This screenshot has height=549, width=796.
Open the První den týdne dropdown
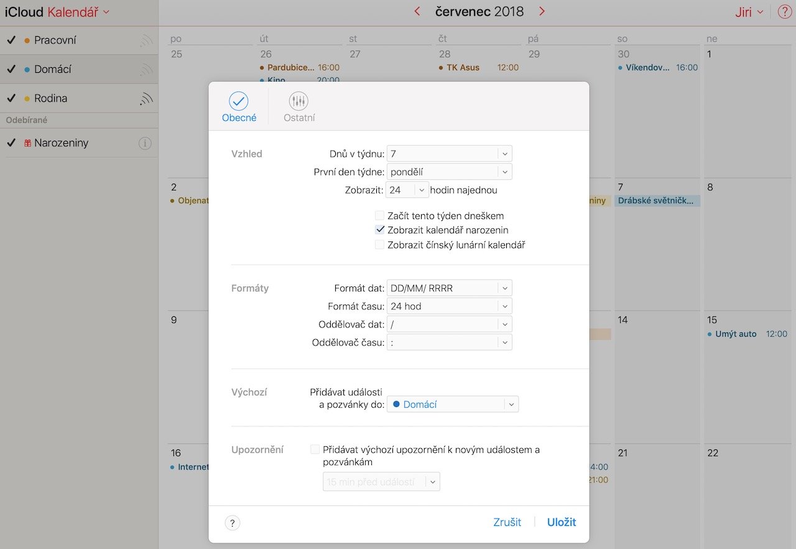[x=449, y=172]
